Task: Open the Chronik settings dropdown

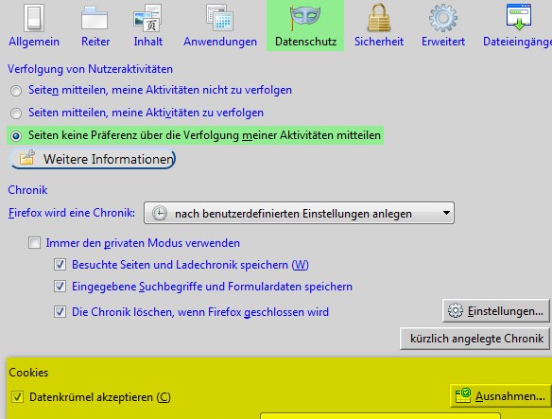Action: click(x=299, y=213)
